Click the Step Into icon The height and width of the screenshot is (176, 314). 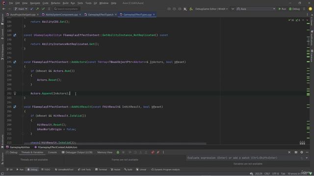pos(141,152)
